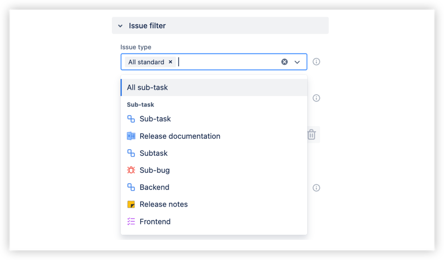Click the Release documentation book icon
The width and height of the screenshot is (444, 260).
130,136
